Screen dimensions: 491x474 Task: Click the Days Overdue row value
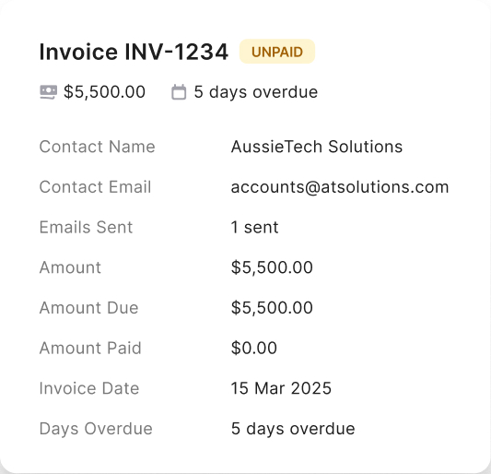point(293,429)
